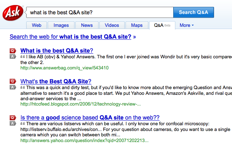Image resolution: width=232 pixels, height=146 pixels.
Task: Select the News tab
Action: point(87,25)
